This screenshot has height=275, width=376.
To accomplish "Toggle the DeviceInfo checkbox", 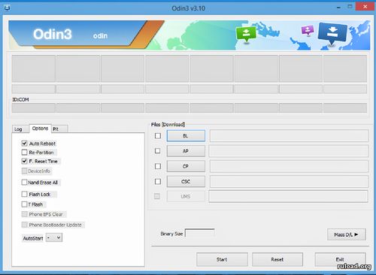I will pos(24,171).
